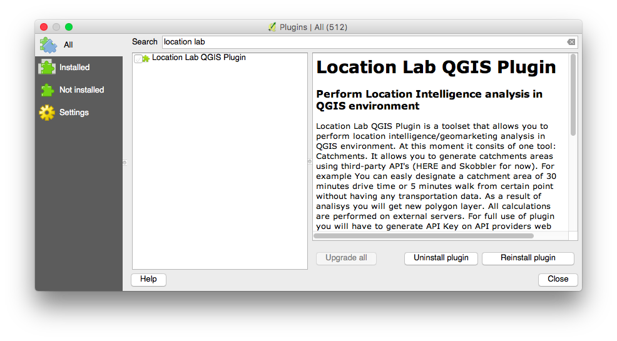The image size is (617, 341).
Task: Click the QGIS logo in the title bar
Action: [x=272, y=27]
